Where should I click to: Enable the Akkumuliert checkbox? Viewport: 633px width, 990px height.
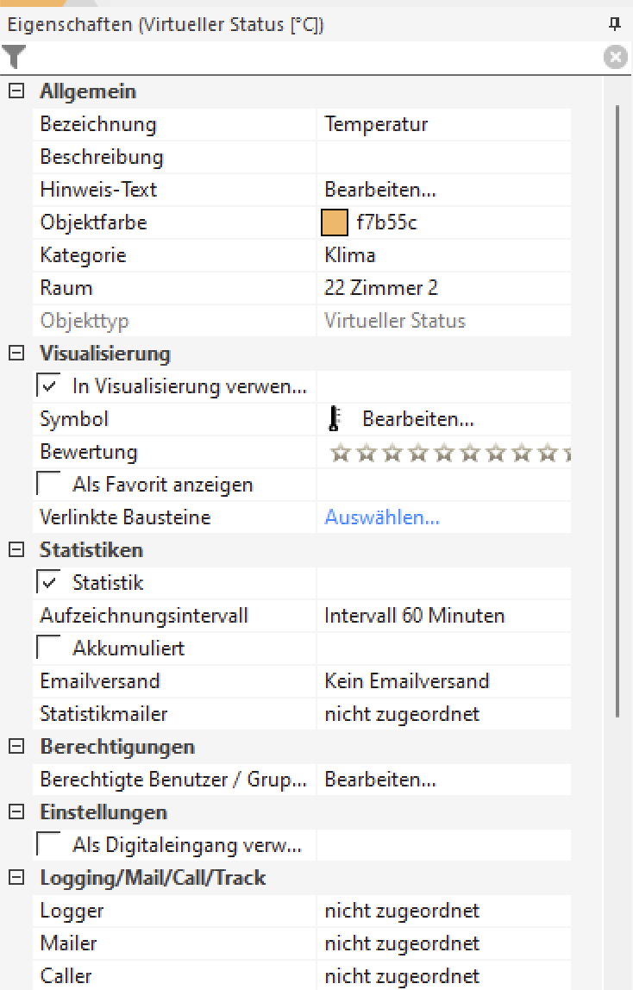coord(49,648)
